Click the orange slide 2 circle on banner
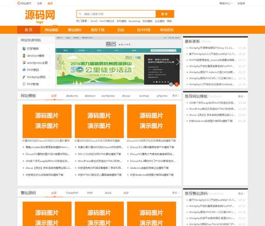 177,84
